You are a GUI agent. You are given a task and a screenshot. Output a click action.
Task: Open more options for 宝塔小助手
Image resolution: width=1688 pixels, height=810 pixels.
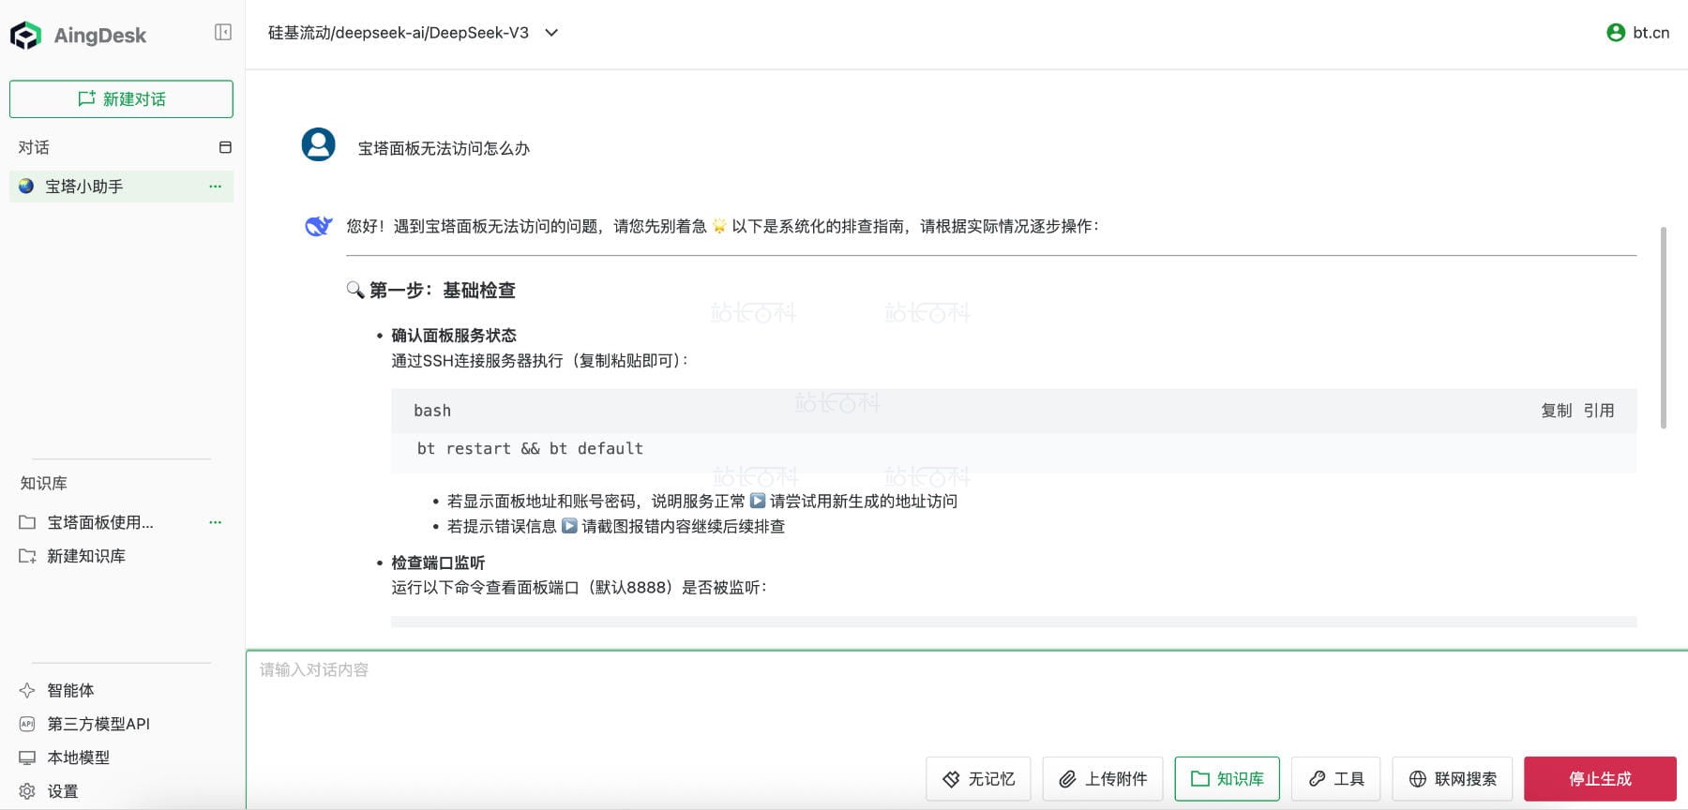point(216,186)
